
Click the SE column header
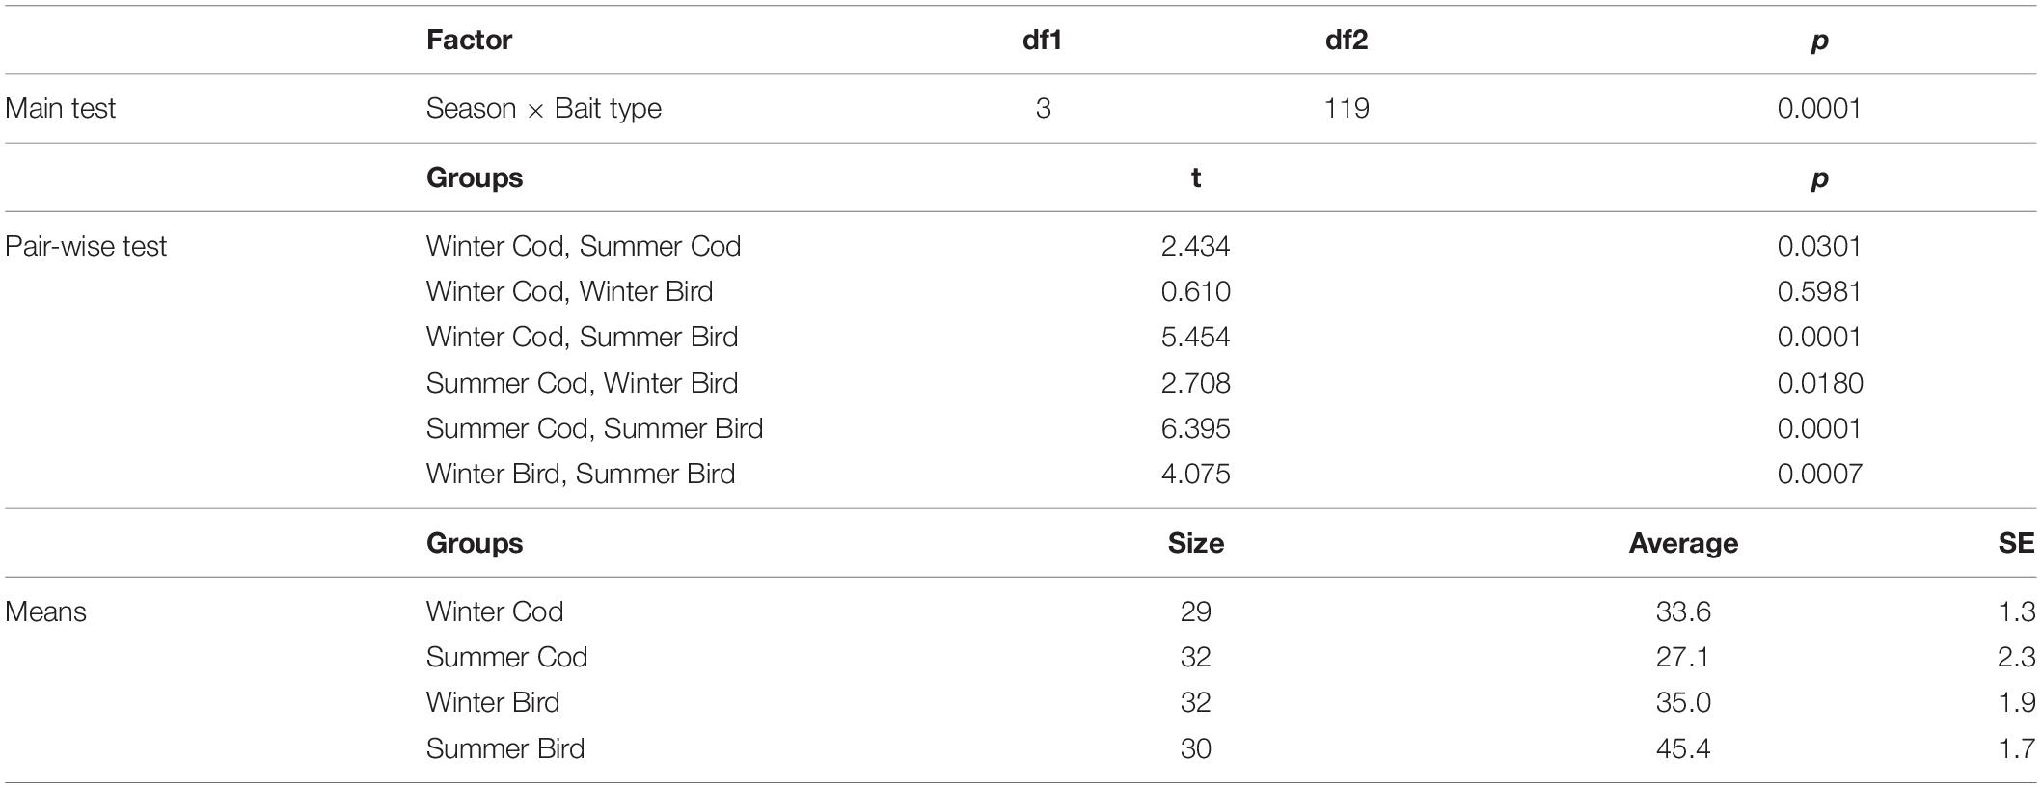point(2016,543)
